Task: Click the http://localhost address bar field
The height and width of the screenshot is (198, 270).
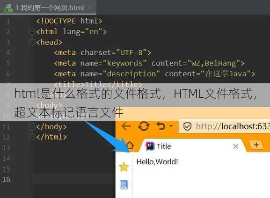Action: [x=224, y=126]
